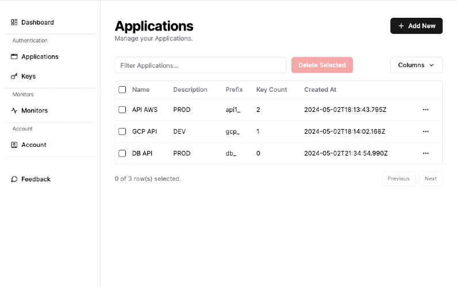Select the GCP API row checkbox

pos(122,131)
